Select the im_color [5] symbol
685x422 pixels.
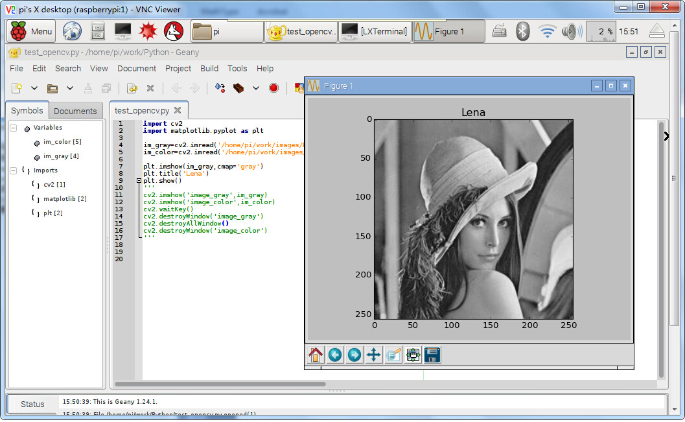62,142
